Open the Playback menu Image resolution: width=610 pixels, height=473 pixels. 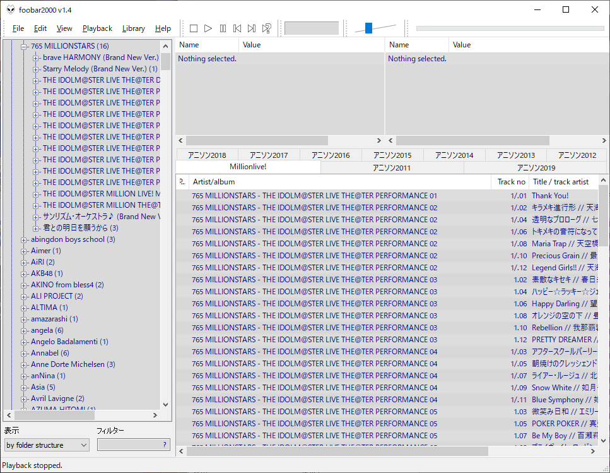(97, 28)
